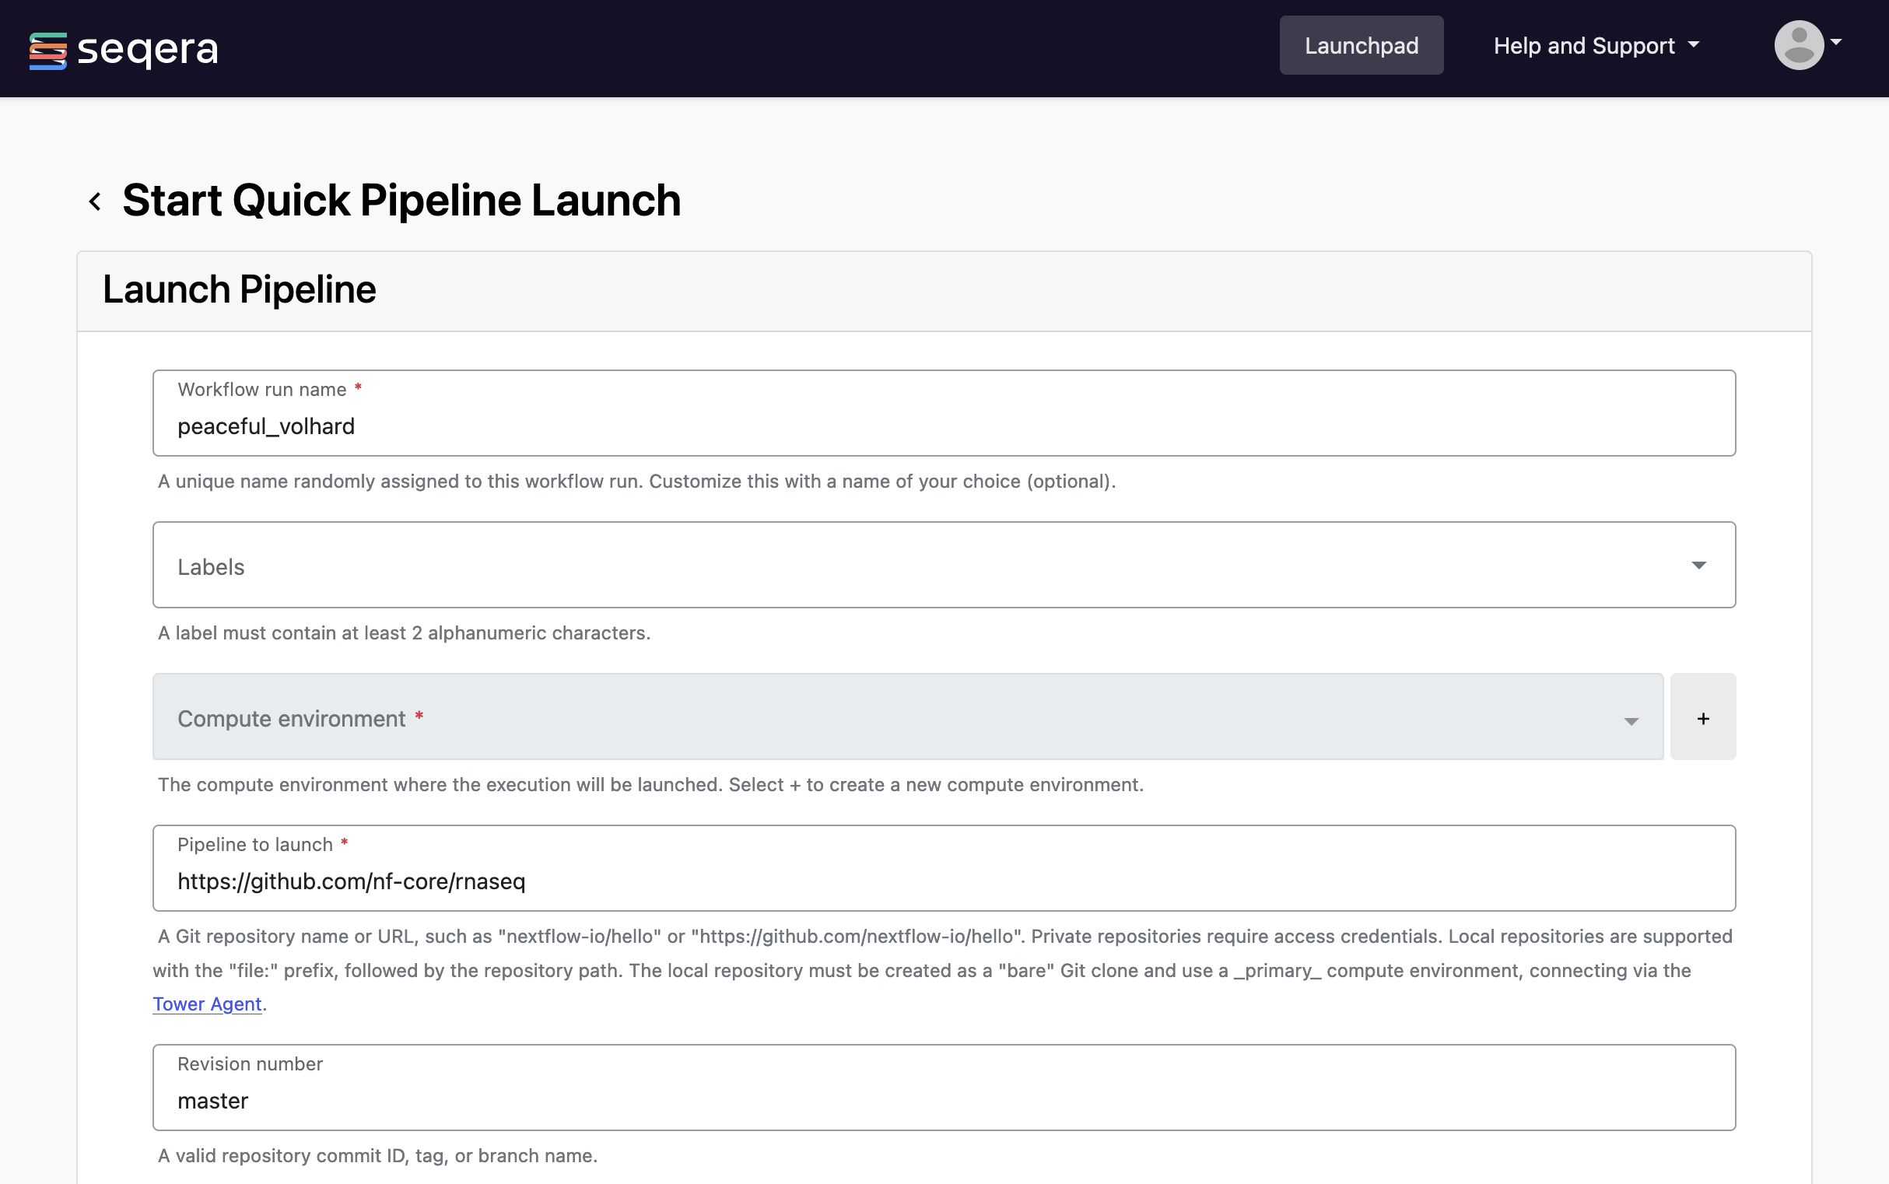Switch to the Launchpad section

(x=1362, y=45)
